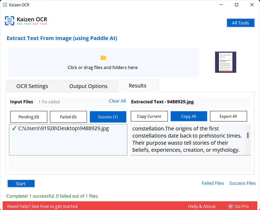The height and width of the screenshot is (210, 260).
Task: Open the Output Options tab
Action: pos(88,86)
